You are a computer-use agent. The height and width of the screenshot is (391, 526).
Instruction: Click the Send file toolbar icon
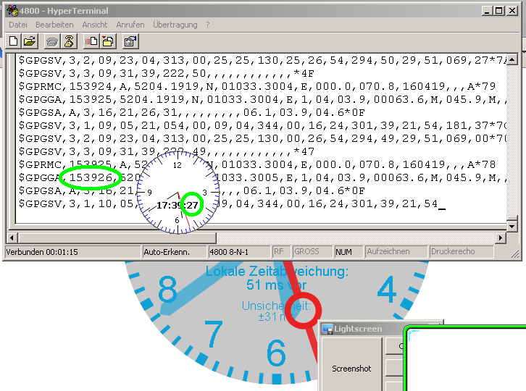(x=91, y=41)
